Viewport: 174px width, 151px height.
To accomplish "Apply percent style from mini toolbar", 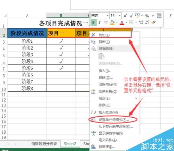I will point(147,16).
